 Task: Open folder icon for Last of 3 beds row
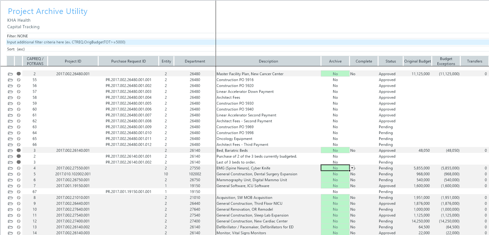coord(10,162)
